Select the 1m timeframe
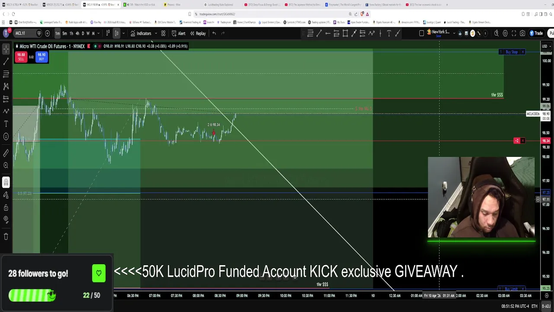This screenshot has width=554, height=312. [58, 33]
